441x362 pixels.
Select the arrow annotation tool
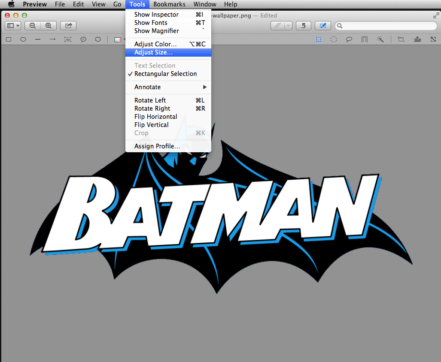point(52,39)
